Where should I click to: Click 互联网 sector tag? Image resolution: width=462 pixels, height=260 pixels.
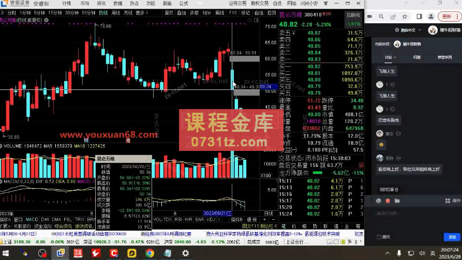(353, 15)
